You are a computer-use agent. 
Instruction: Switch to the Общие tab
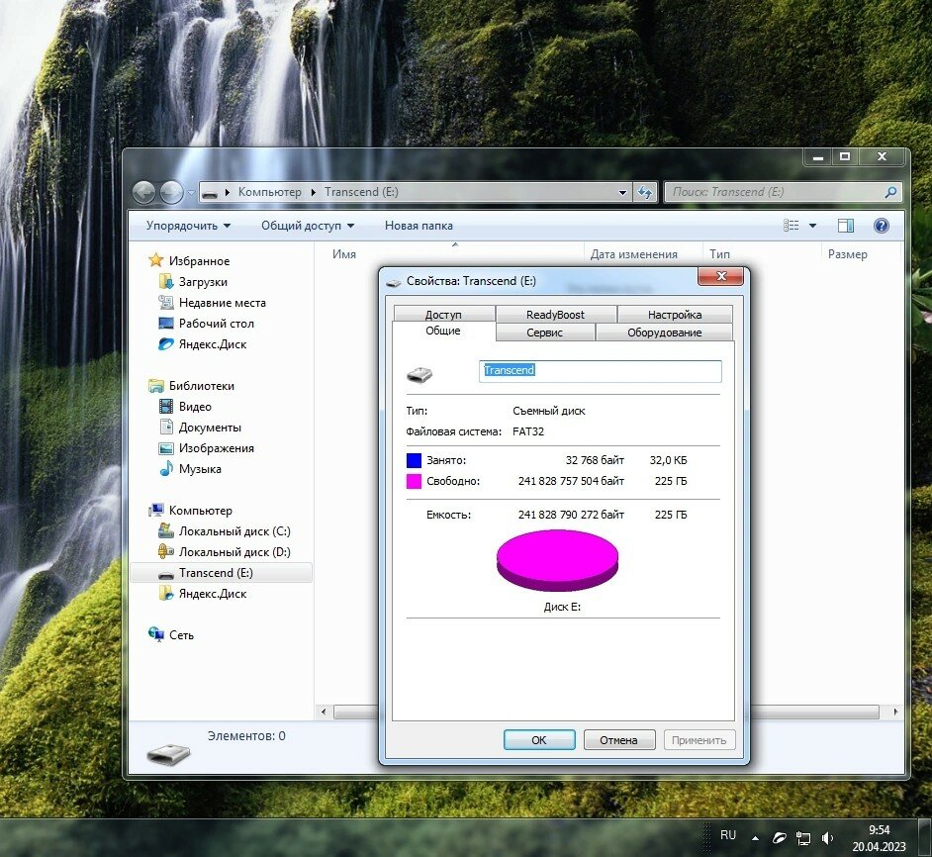tap(443, 331)
